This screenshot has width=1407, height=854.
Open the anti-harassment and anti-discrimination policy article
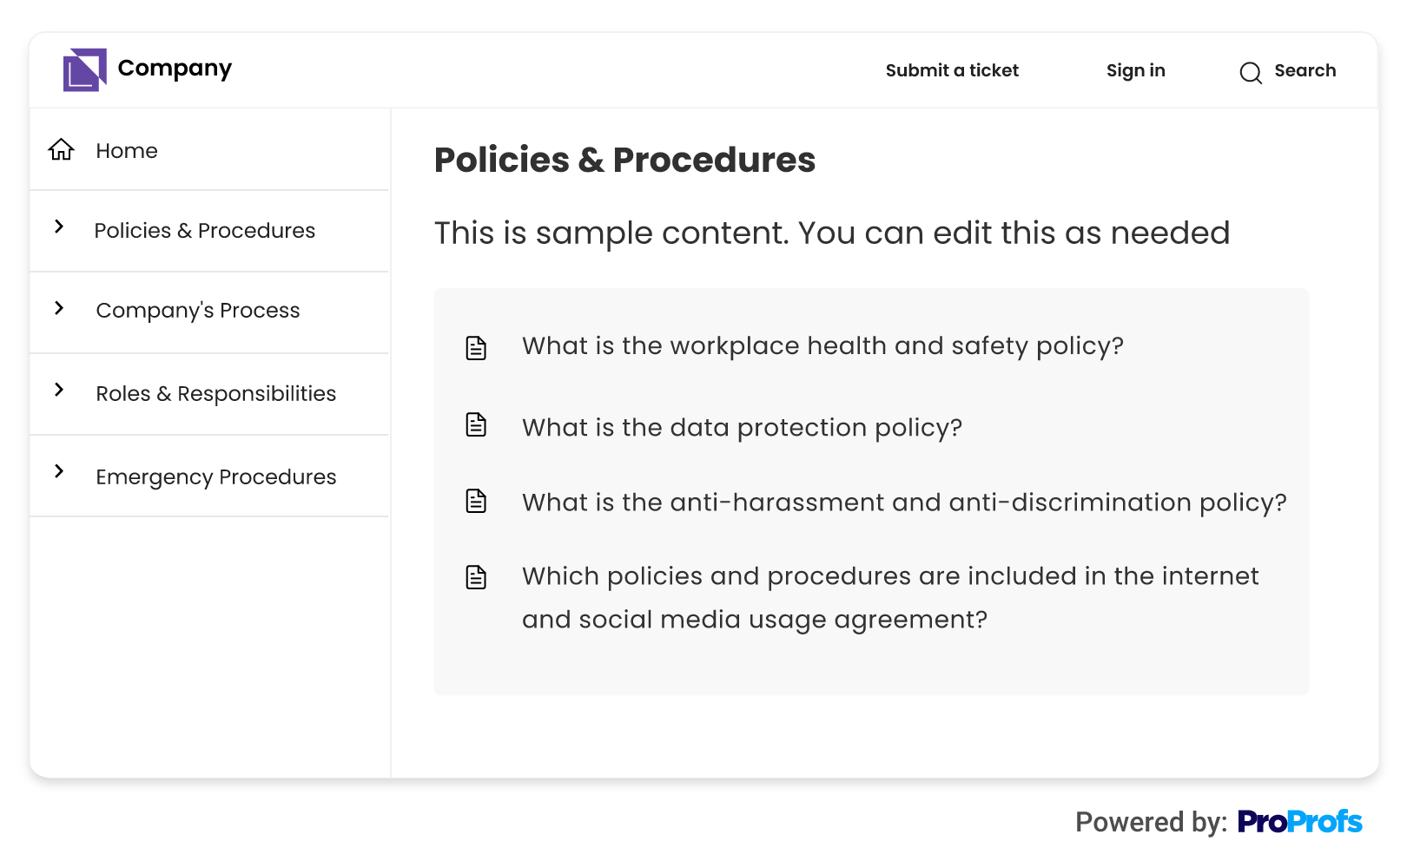point(904,503)
